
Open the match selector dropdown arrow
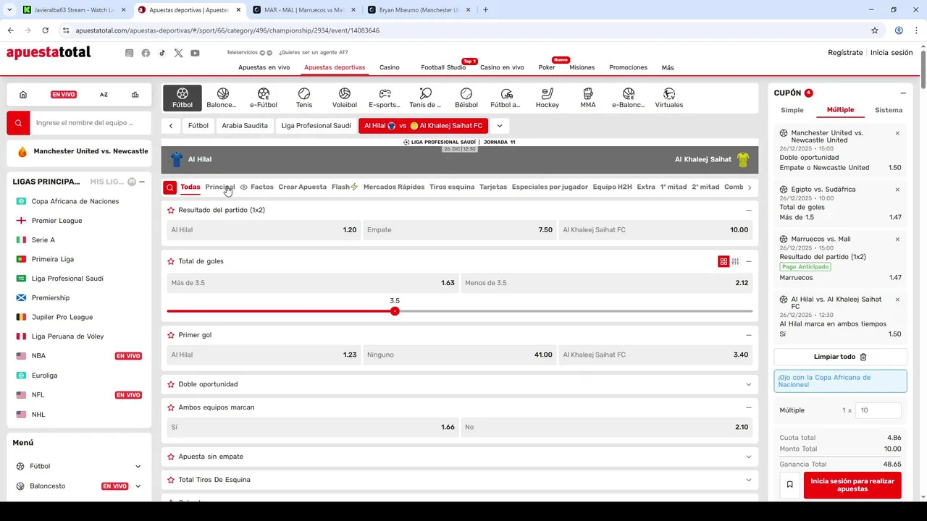[x=500, y=126]
